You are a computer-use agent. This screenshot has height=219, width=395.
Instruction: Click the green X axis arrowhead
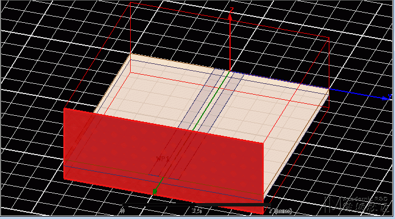click(x=155, y=192)
